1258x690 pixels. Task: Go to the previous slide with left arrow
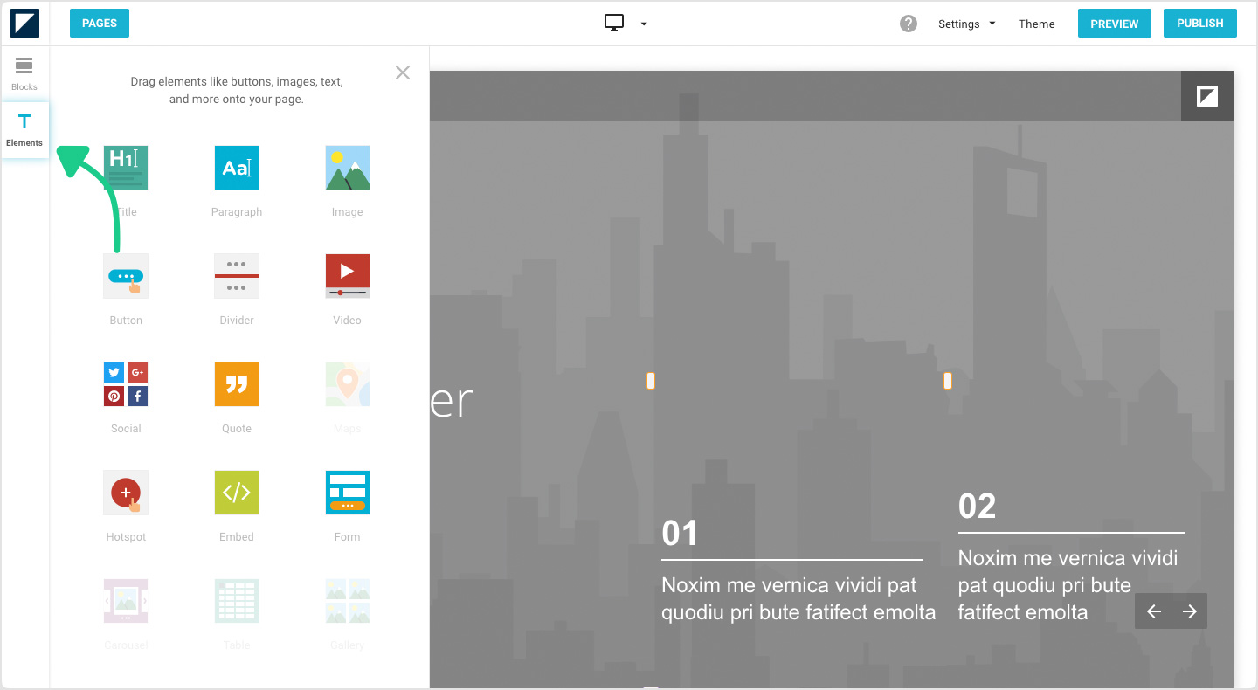tap(1153, 611)
